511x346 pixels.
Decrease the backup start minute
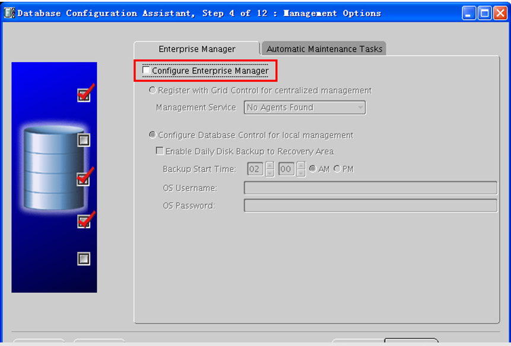tap(301, 172)
